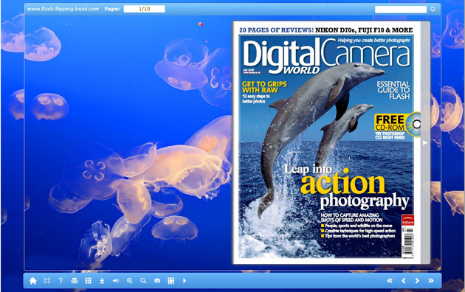This screenshot has width=465, height=292.
Task: Share by email envelope icon
Action: 157,280
